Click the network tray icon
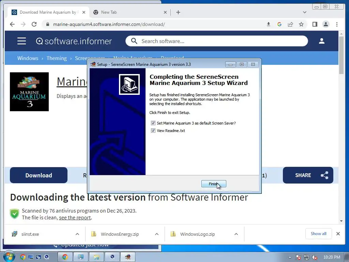The width and height of the screenshot is (349, 262). (x=306, y=257)
